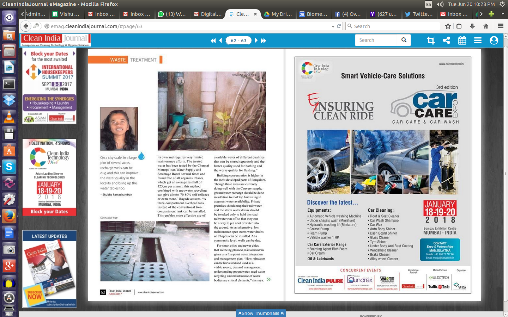Open the calendar archive icon
Image resolution: width=508 pixels, height=317 pixels.
point(462,41)
